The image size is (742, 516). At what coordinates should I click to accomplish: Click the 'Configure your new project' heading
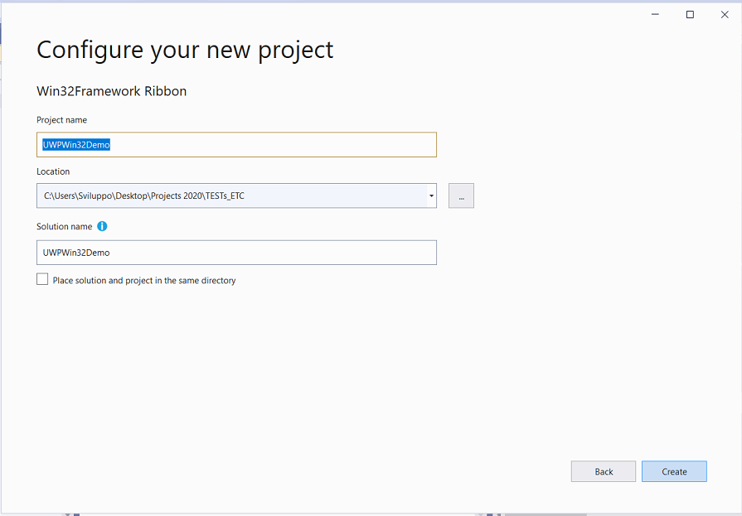click(185, 51)
